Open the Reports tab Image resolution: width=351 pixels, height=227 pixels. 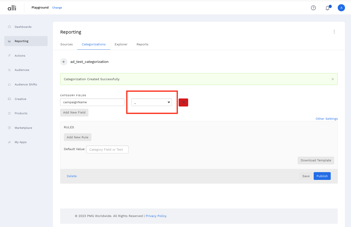(142, 44)
